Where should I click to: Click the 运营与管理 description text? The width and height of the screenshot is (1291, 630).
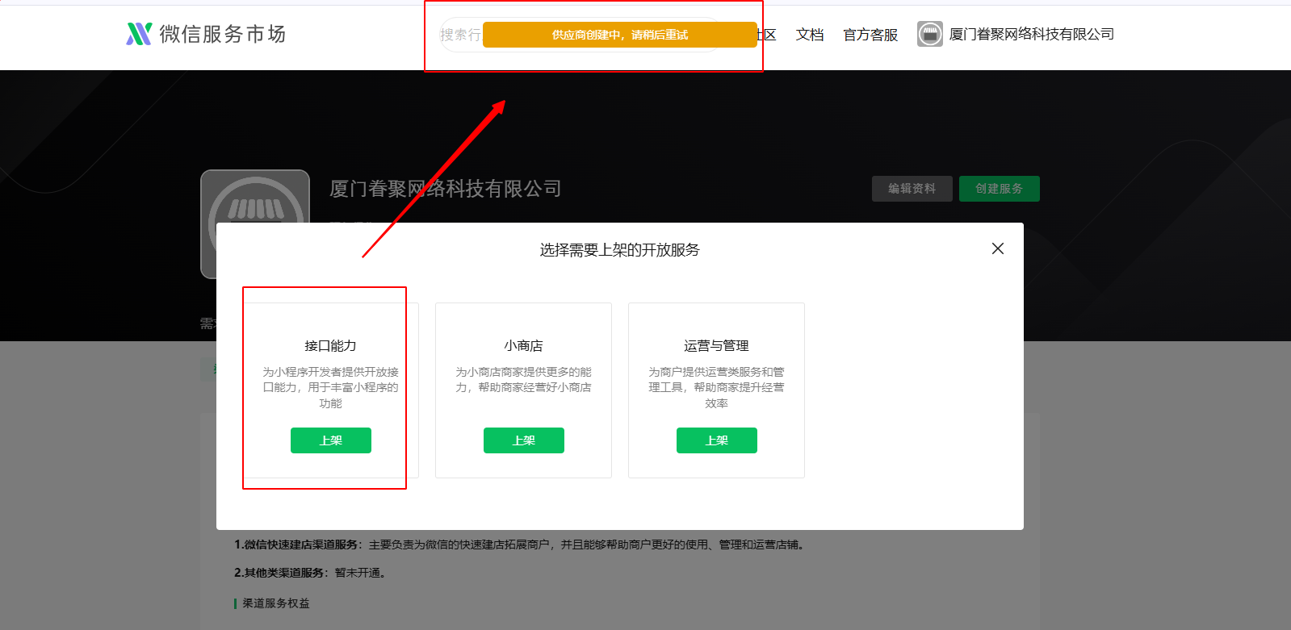tap(716, 387)
